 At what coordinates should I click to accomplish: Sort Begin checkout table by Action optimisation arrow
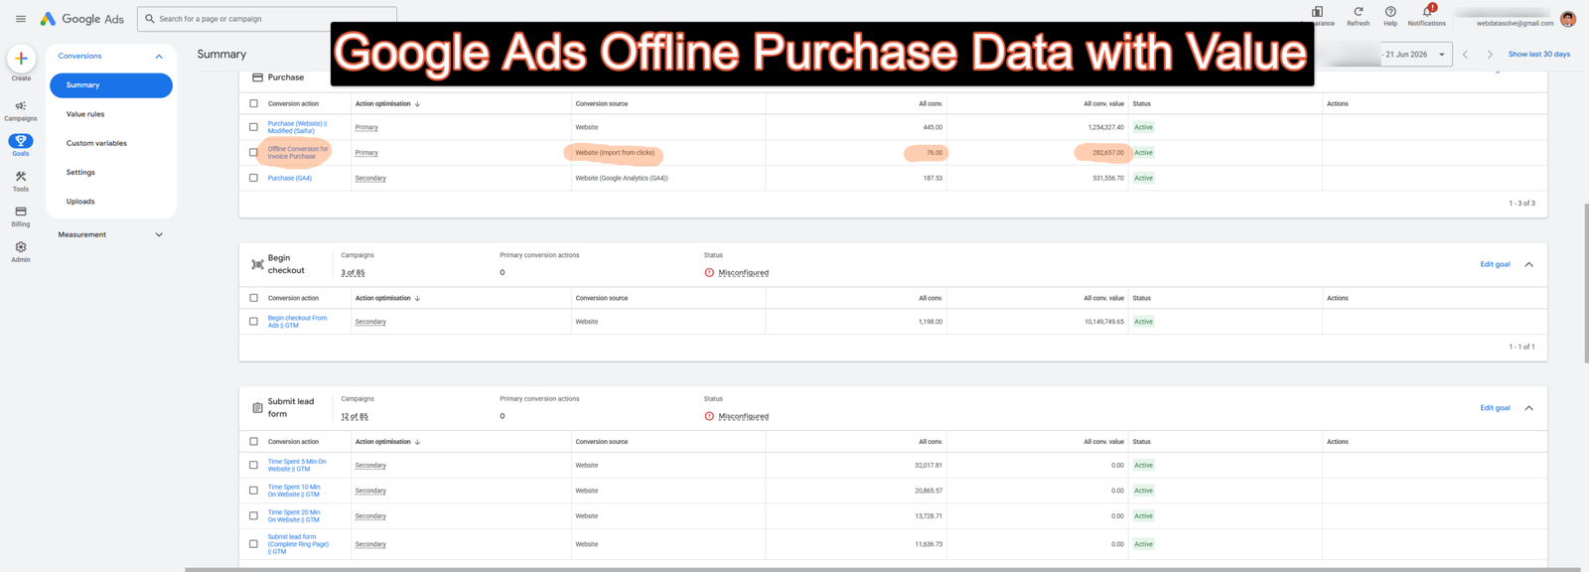[417, 298]
